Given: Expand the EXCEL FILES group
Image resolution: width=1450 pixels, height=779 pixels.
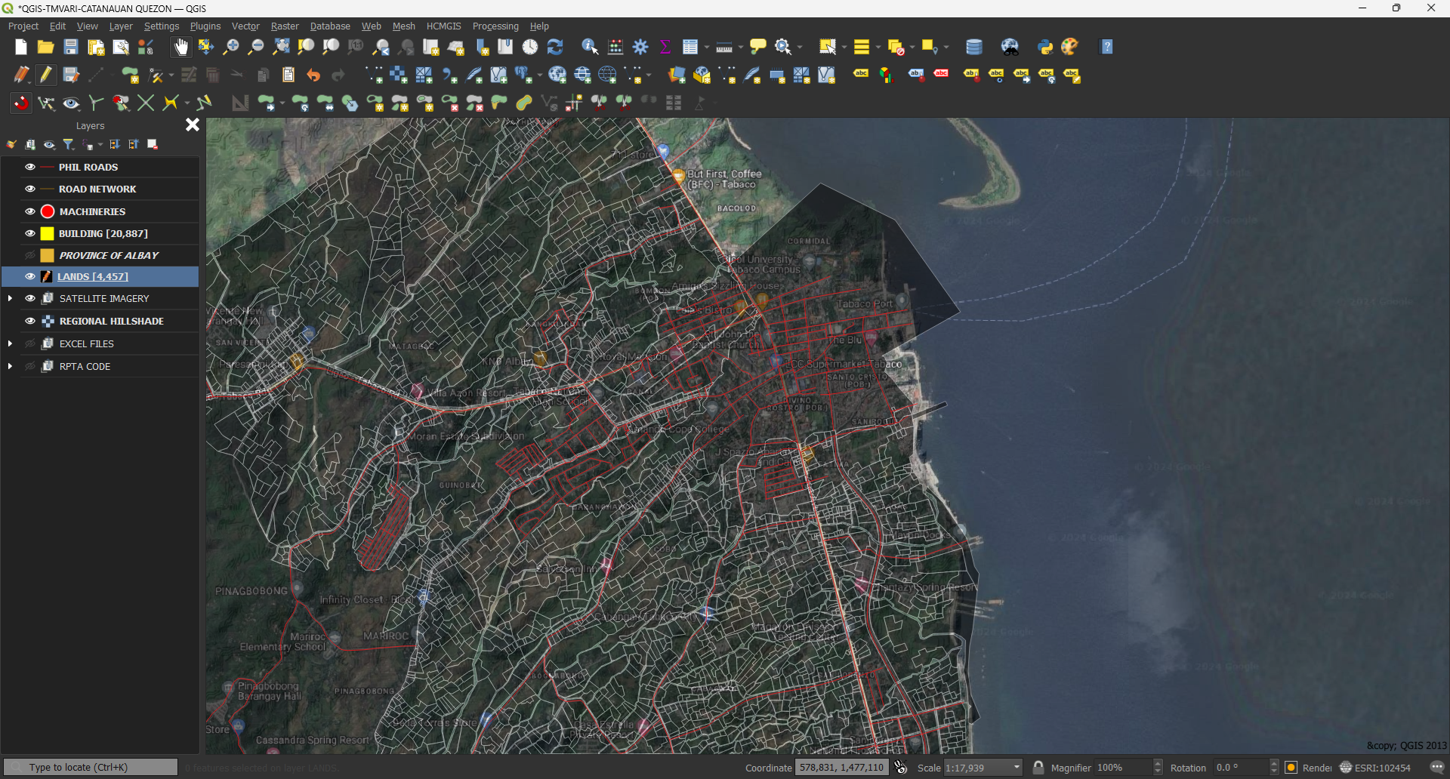Looking at the screenshot, I should tap(10, 343).
